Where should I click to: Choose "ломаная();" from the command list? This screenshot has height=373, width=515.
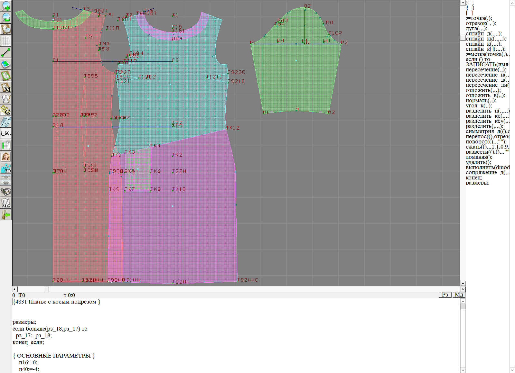tap(479, 157)
